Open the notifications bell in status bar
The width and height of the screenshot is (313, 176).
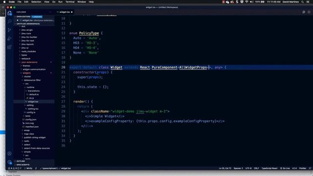point(310,168)
